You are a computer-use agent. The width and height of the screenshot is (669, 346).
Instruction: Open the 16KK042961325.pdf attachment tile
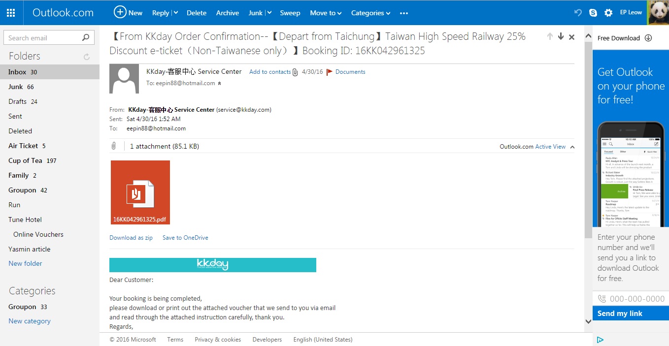[140, 192]
